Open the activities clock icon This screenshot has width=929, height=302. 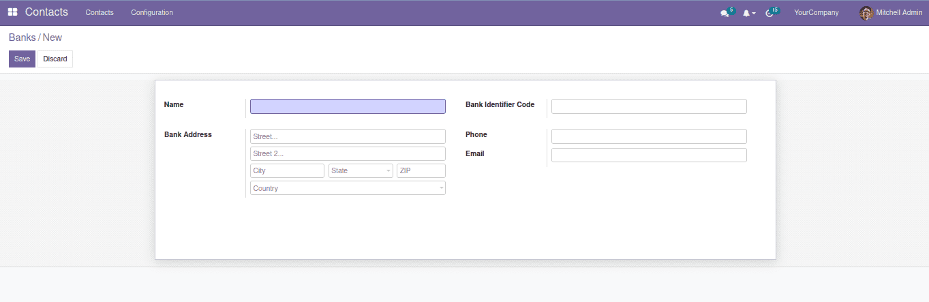(x=770, y=13)
